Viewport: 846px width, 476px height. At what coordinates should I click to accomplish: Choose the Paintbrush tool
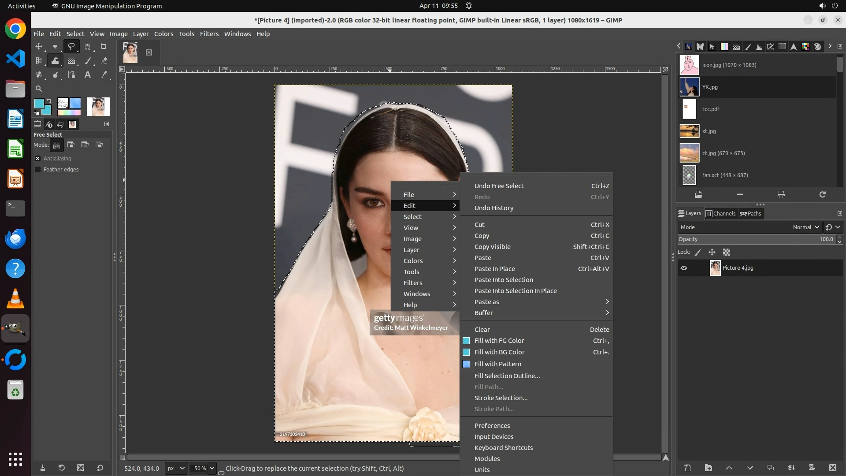click(88, 61)
